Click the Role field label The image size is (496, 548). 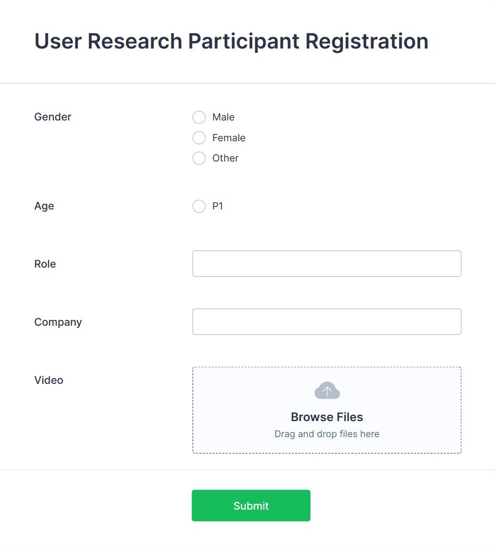coord(45,263)
